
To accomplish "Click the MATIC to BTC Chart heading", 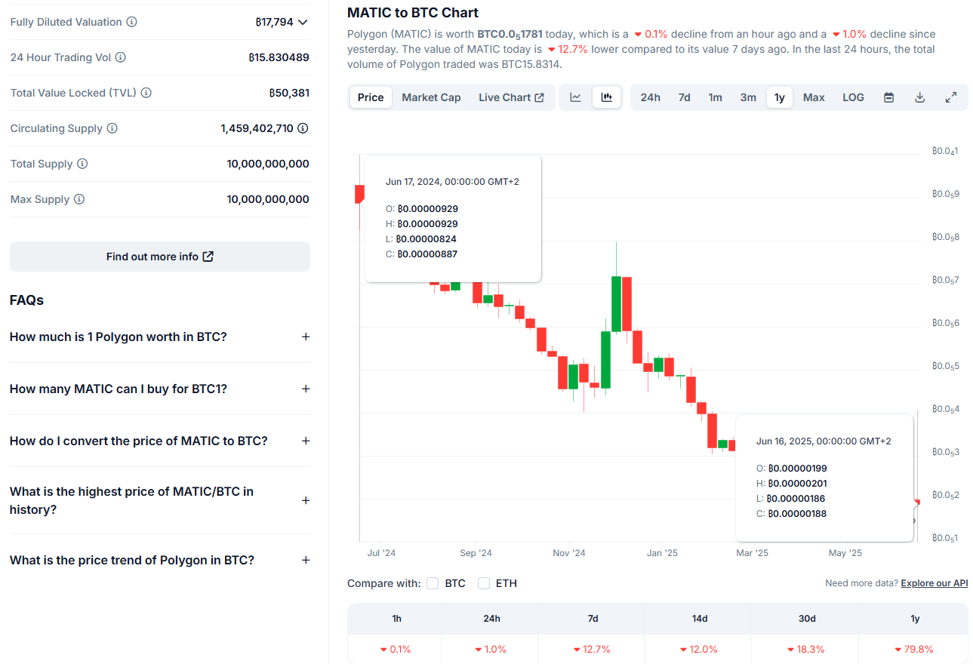I will [413, 12].
